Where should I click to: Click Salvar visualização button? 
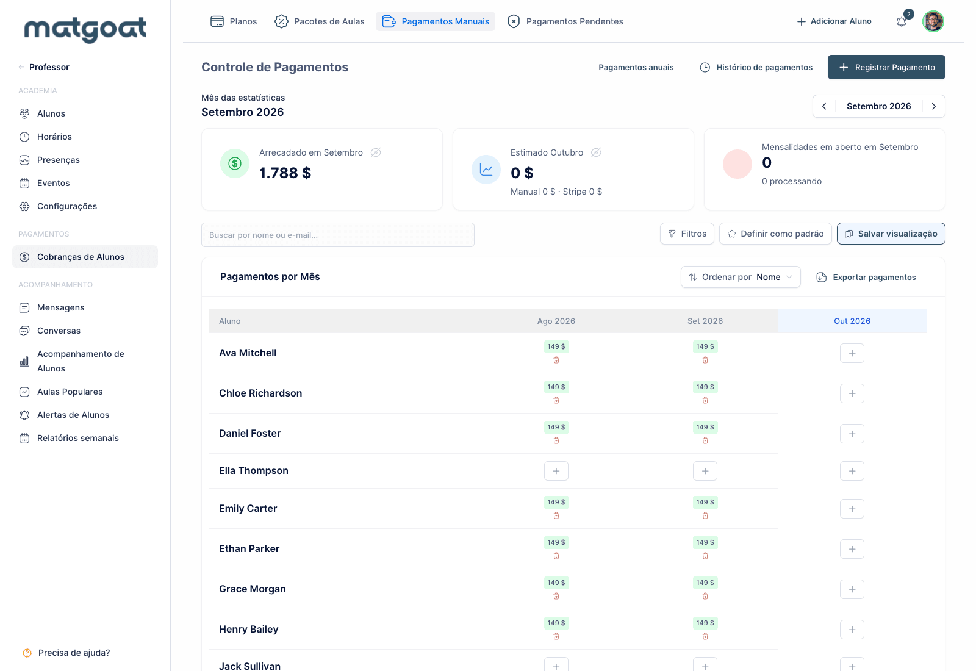(891, 234)
